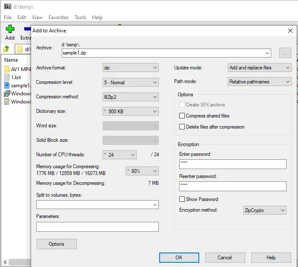Close the Add to Archive dialog

pyautogui.click(x=290, y=31)
